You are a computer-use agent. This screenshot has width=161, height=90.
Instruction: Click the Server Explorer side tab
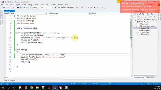(2, 14)
